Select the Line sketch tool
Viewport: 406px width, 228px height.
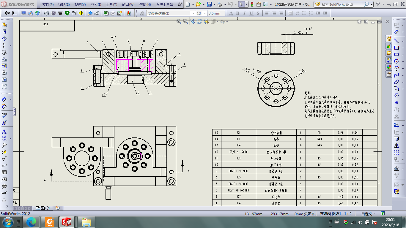tap(396, 41)
